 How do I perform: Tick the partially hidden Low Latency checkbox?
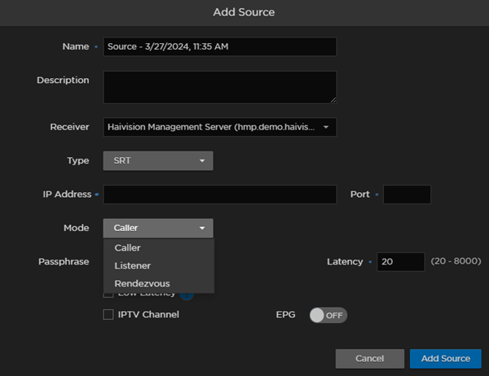click(108, 295)
